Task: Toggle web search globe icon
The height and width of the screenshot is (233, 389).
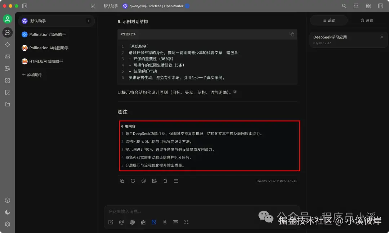Action: coord(132,222)
